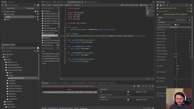
Task: Click Inspector property tools icon
Action: tap(191, 11)
